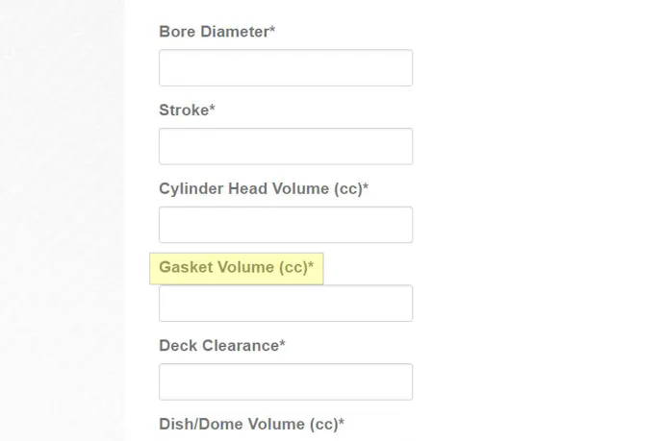662x441 pixels.
Task: Click the Bore Diameter input field
Action: tap(286, 68)
